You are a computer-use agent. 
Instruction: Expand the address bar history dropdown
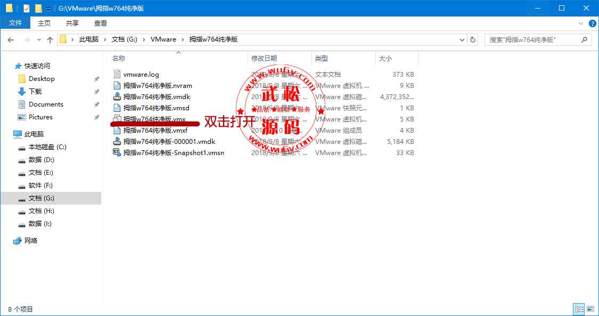462,40
